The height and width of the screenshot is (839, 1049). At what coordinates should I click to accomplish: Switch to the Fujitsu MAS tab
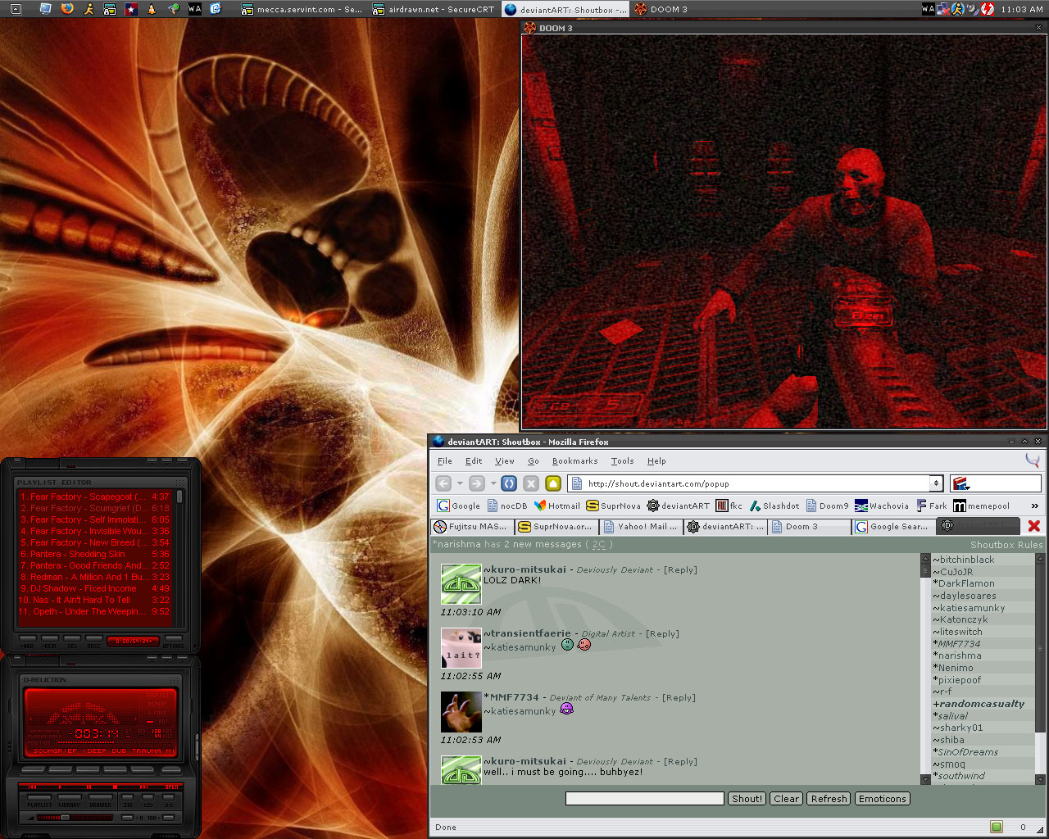pyautogui.click(x=472, y=526)
